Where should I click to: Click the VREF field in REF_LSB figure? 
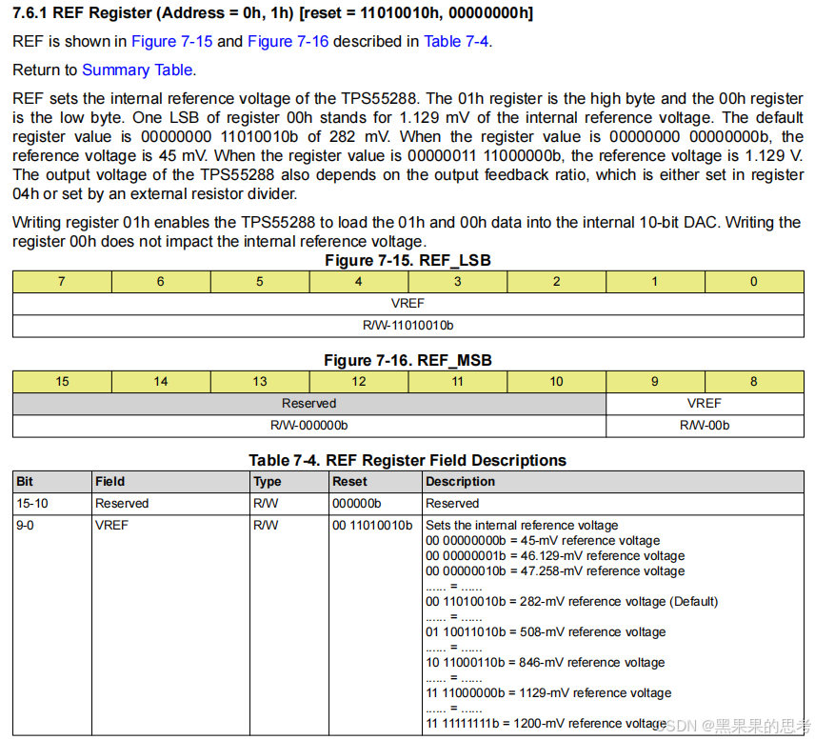[x=408, y=303]
